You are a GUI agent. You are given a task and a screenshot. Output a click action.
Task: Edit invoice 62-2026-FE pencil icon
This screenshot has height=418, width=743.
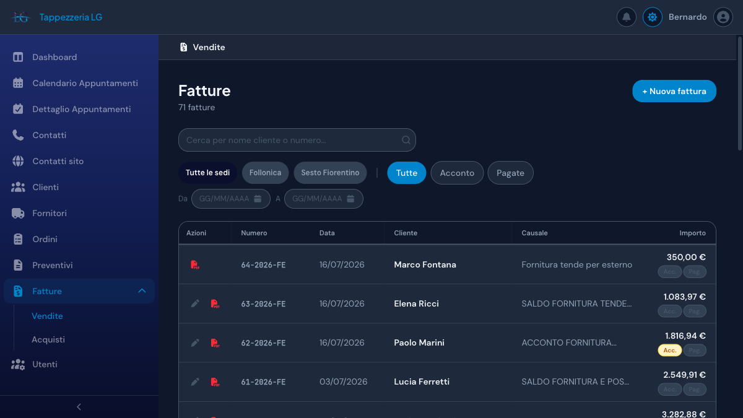click(x=195, y=342)
